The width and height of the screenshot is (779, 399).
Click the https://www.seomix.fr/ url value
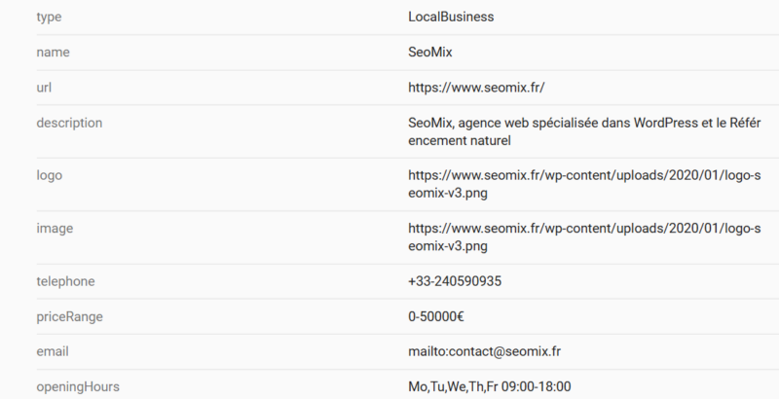[476, 88]
